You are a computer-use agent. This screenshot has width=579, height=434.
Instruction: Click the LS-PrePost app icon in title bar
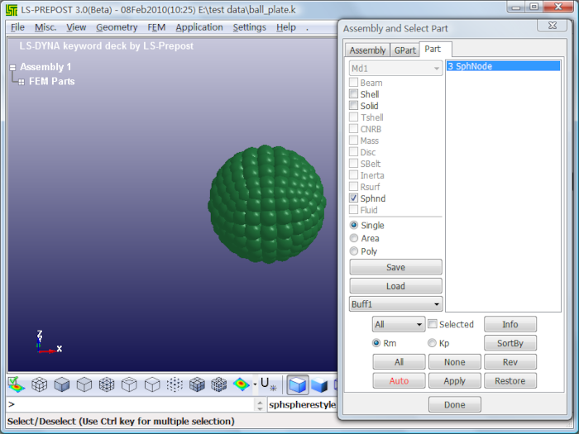(12, 7)
